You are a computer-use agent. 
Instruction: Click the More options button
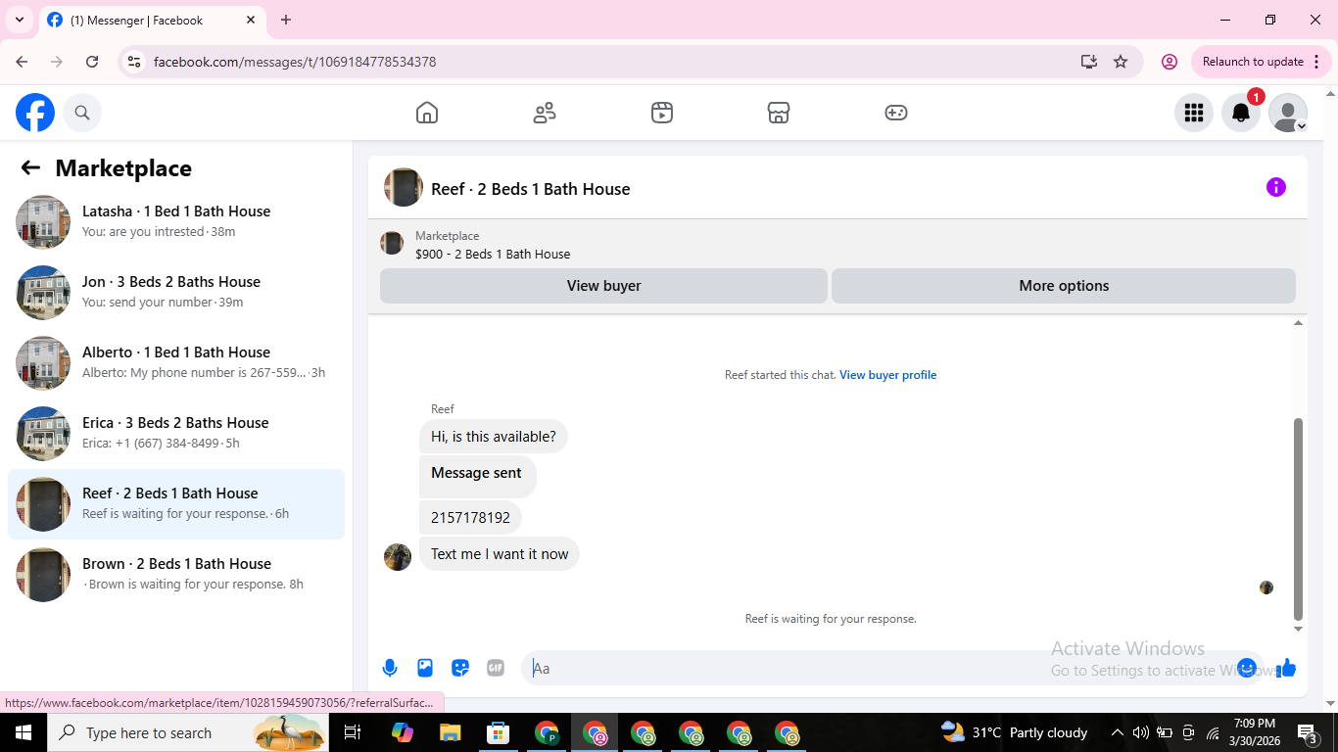click(1064, 286)
